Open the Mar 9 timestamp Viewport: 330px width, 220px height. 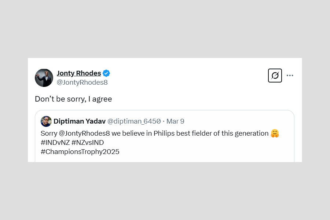pyautogui.click(x=175, y=121)
